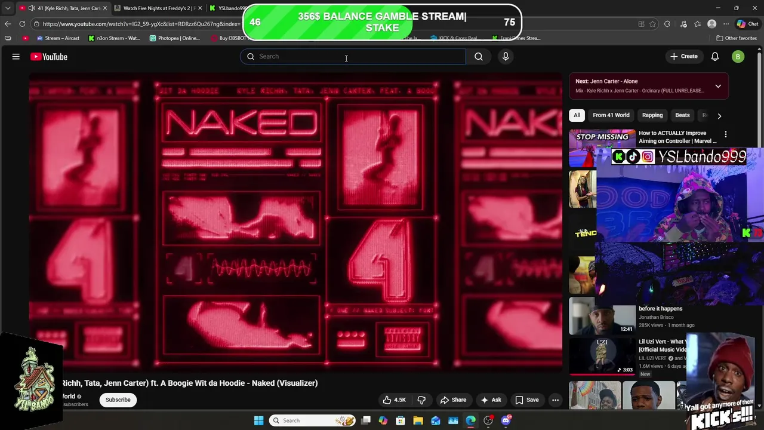Open more actions ellipsis under the video
The width and height of the screenshot is (764, 430).
(x=555, y=400)
